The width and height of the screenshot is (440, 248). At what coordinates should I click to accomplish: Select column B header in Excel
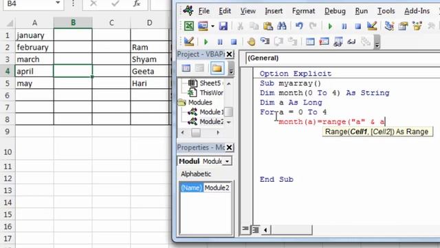(73, 23)
